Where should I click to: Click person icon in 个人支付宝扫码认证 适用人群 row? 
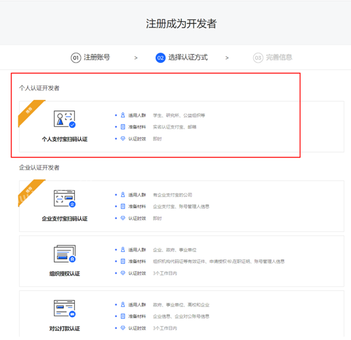123,115
